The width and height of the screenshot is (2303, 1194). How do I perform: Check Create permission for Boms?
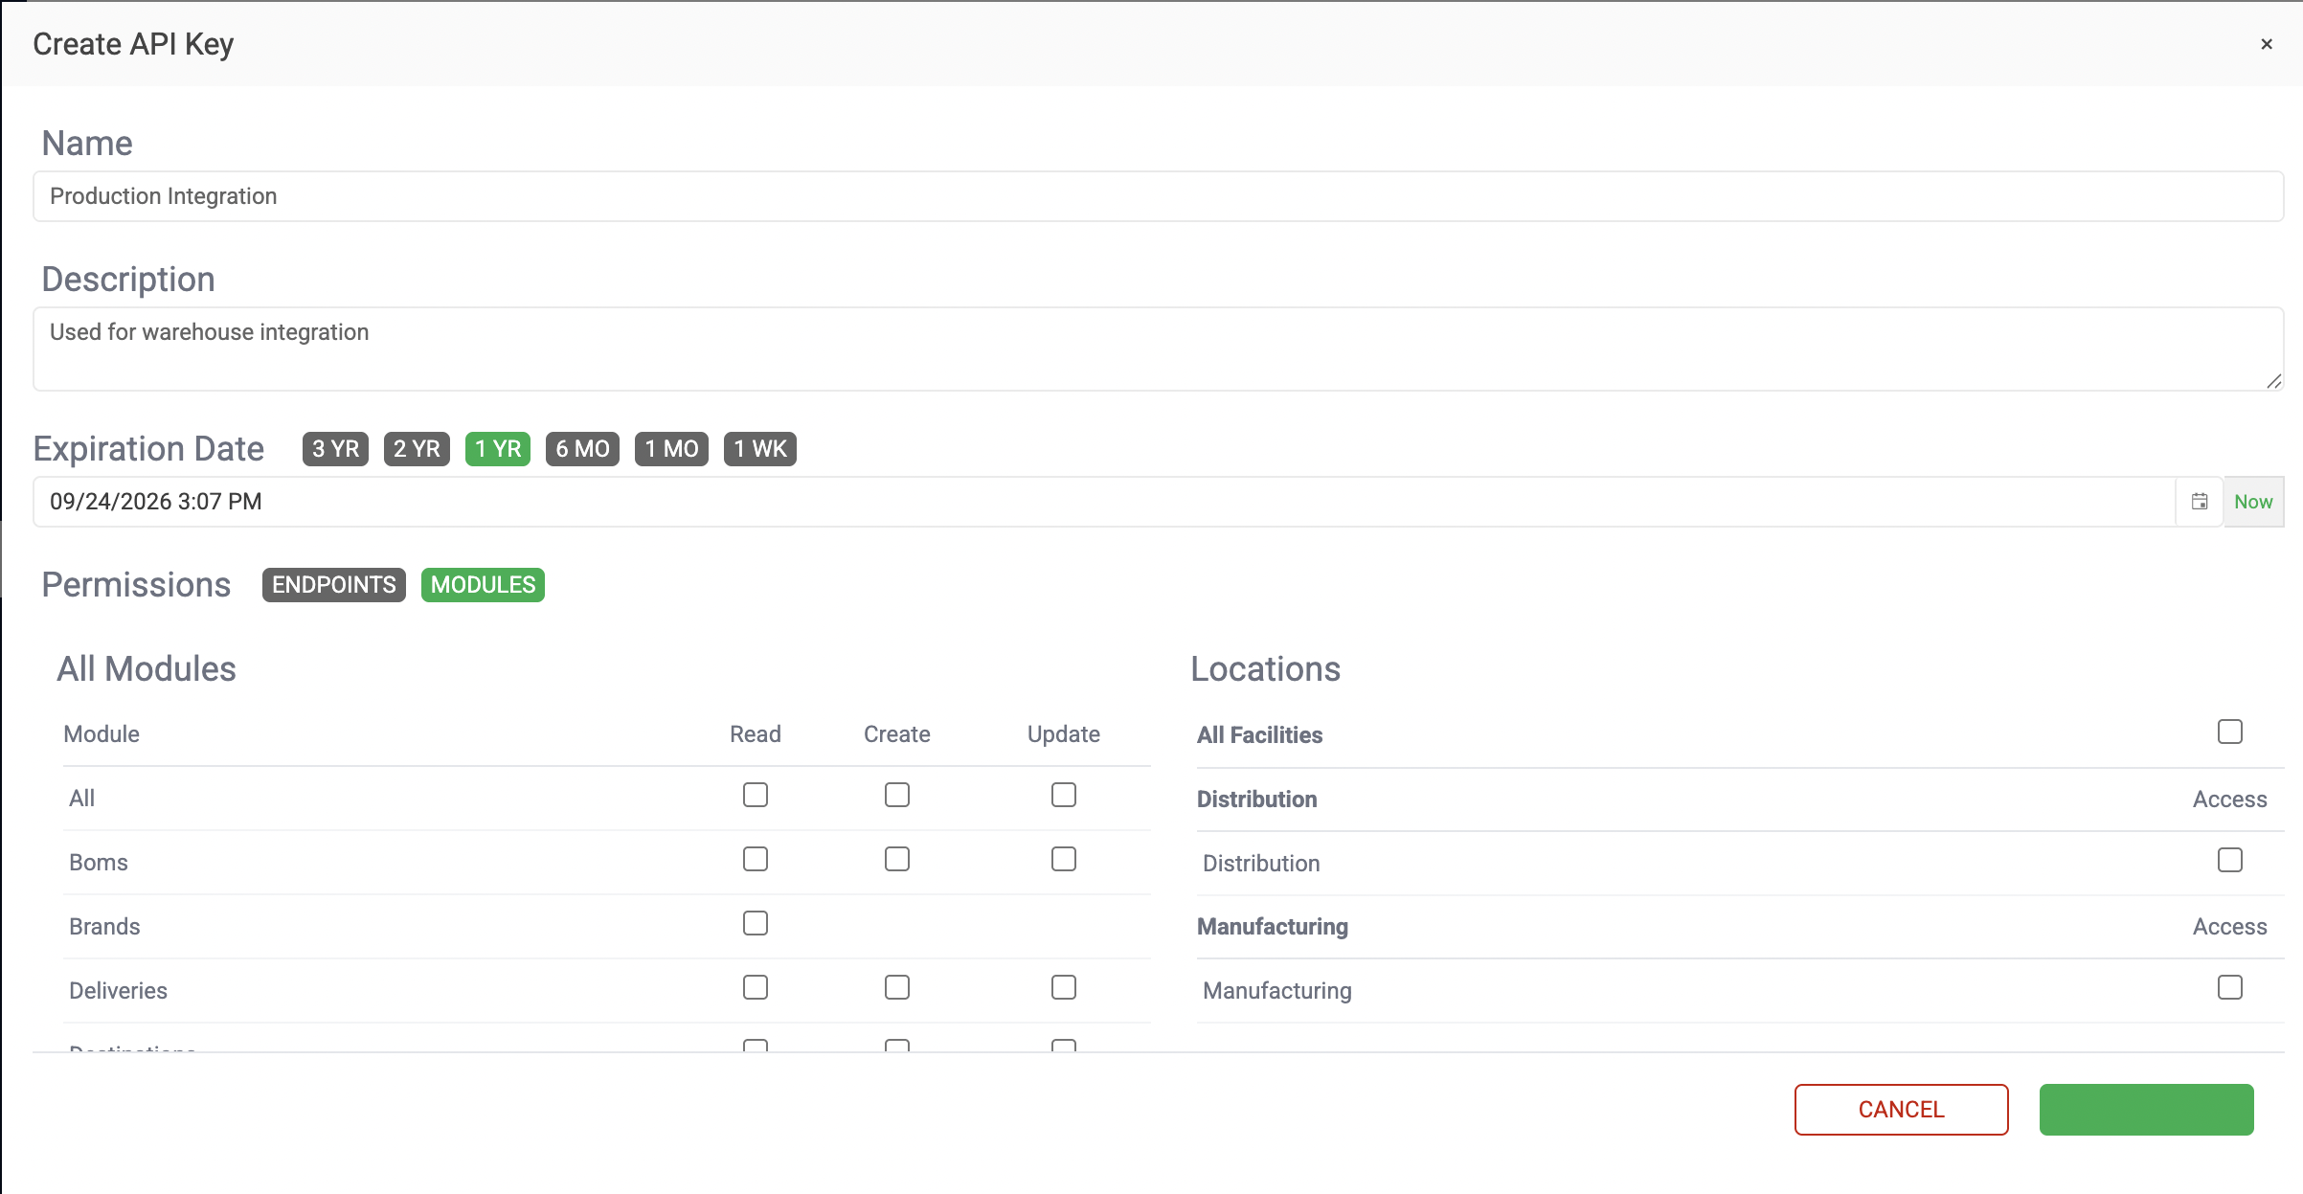pyautogui.click(x=897, y=860)
